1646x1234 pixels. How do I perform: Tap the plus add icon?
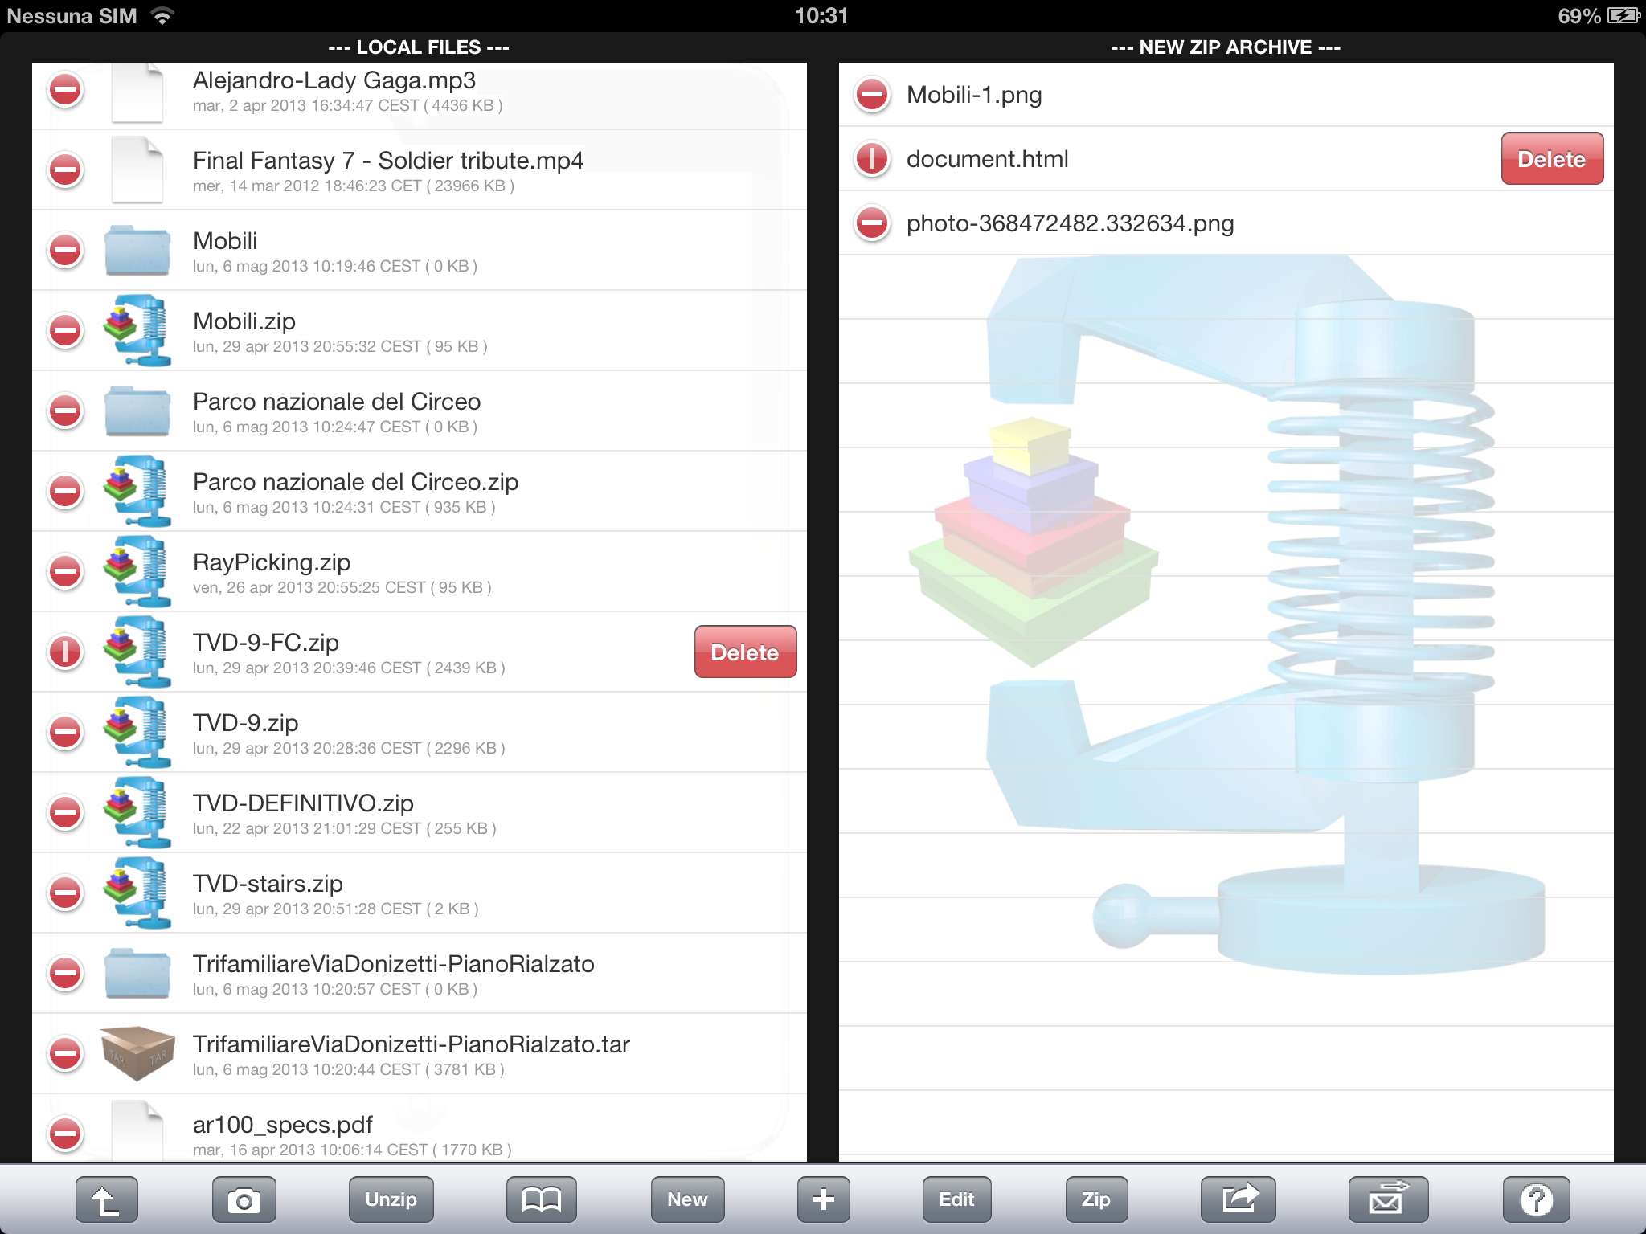click(x=823, y=1199)
